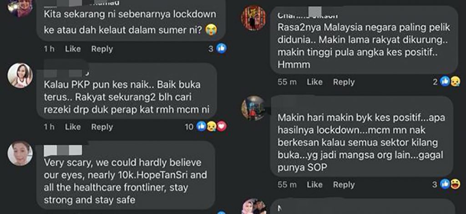Open the sad reaction with count 2
The image size is (466, 214).
click(455, 82)
